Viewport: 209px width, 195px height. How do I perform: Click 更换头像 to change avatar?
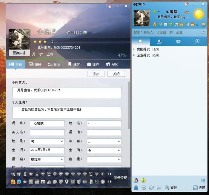[19, 53]
